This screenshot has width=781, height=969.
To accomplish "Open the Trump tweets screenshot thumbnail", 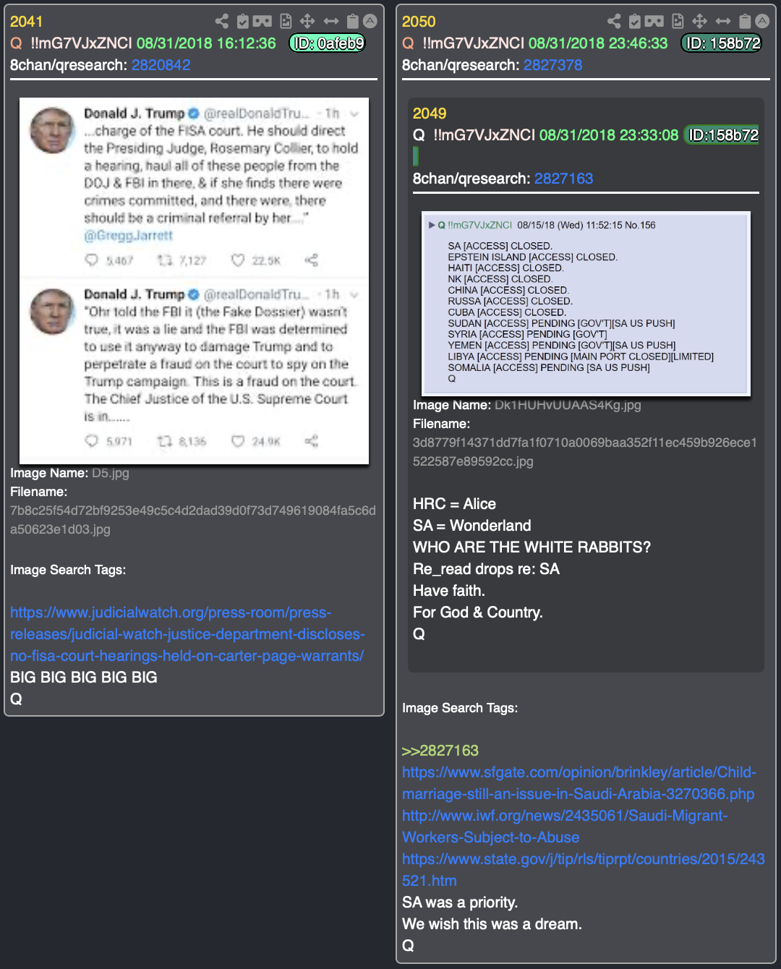I will pyautogui.click(x=194, y=281).
